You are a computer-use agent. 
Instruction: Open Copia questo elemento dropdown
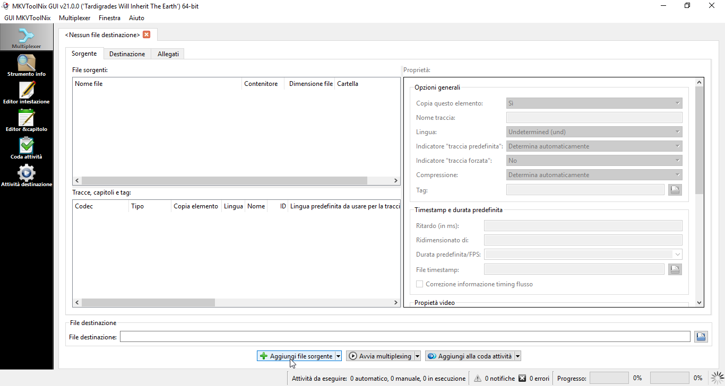point(594,103)
